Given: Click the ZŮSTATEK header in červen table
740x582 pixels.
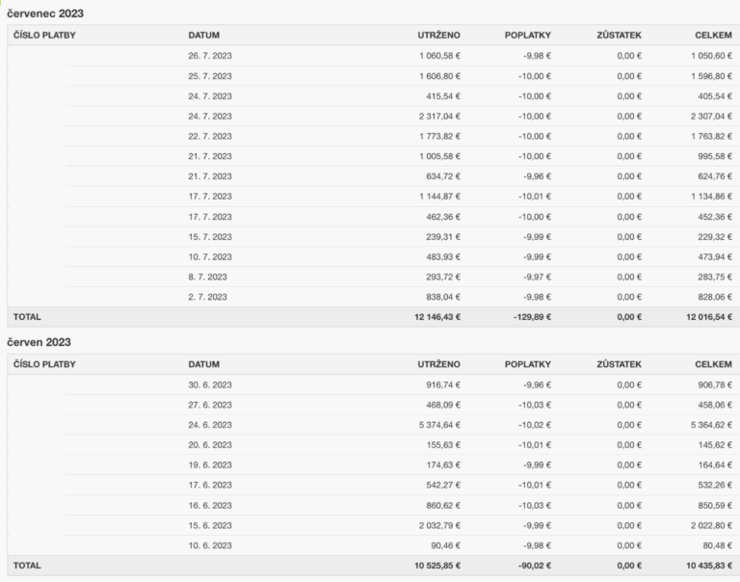Looking at the screenshot, I should click(x=619, y=364).
